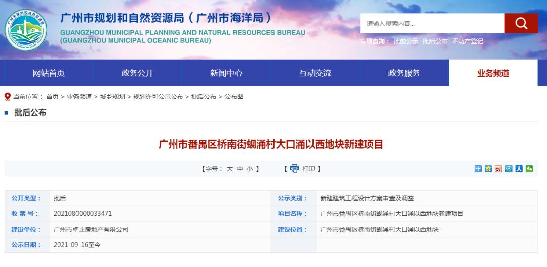The width and height of the screenshot is (547, 267).
Task: Click the 建设位置 value cell
Action: point(379,230)
